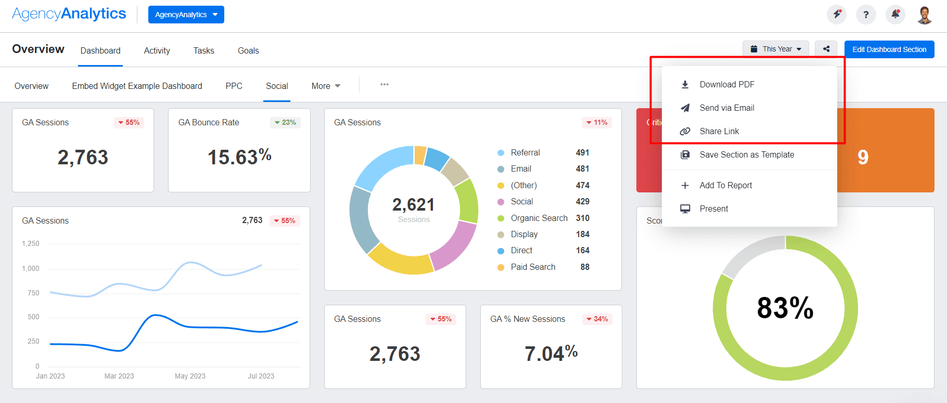Switch to the Dashboard tab
This screenshot has height=403, width=947.
(100, 50)
